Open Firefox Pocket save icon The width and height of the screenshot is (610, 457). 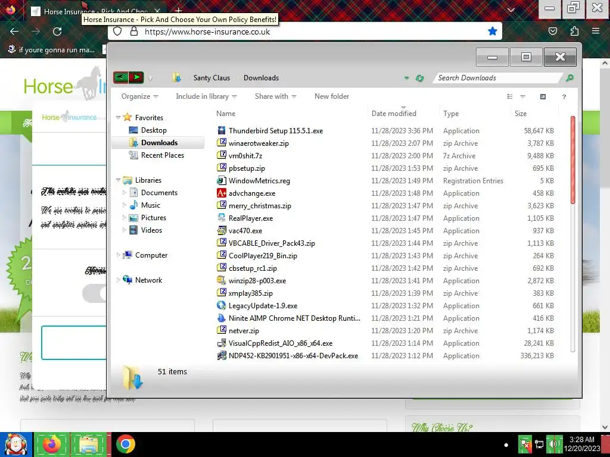[x=552, y=31]
